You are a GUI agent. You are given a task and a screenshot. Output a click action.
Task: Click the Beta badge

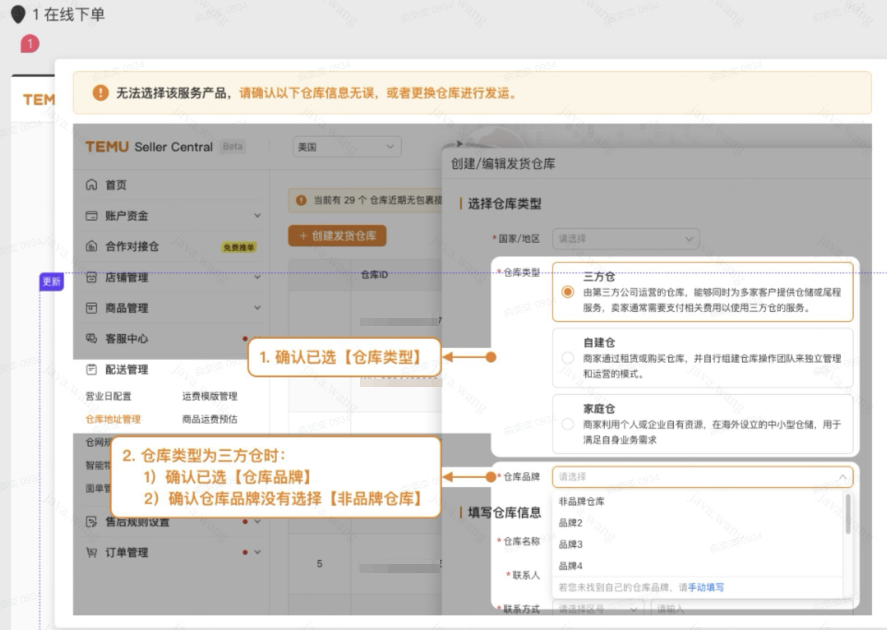click(x=232, y=147)
